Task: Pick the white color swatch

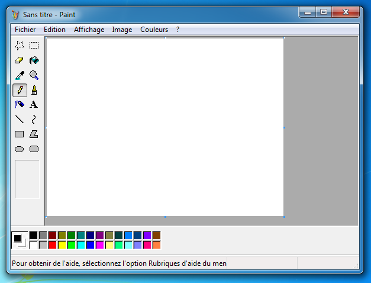Action: pos(33,245)
